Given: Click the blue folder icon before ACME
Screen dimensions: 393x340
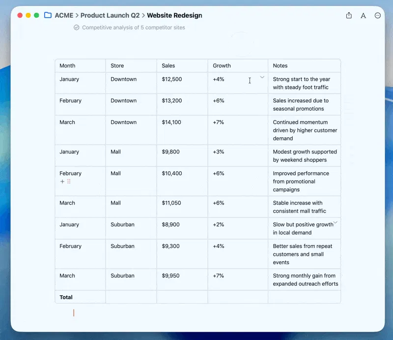Looking at the screenshot, I should point(48,15).
